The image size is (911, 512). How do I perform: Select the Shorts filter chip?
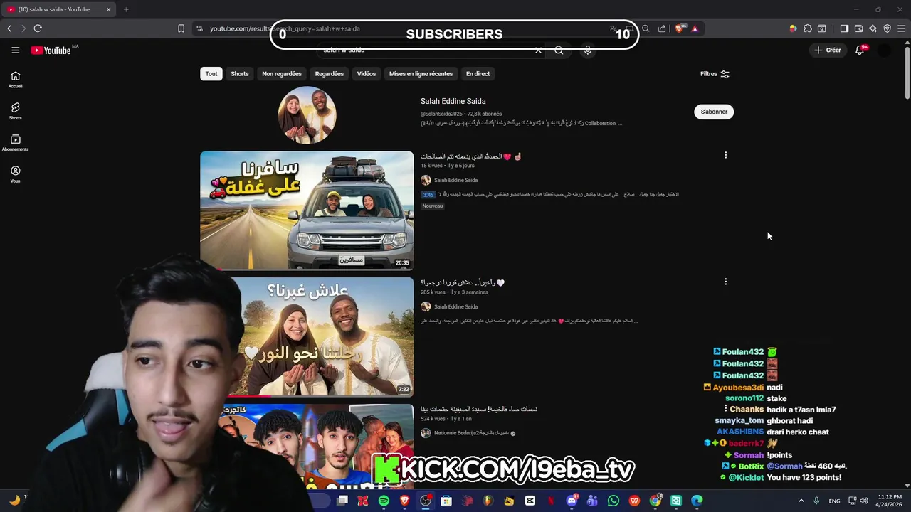(x=240, y=74)
